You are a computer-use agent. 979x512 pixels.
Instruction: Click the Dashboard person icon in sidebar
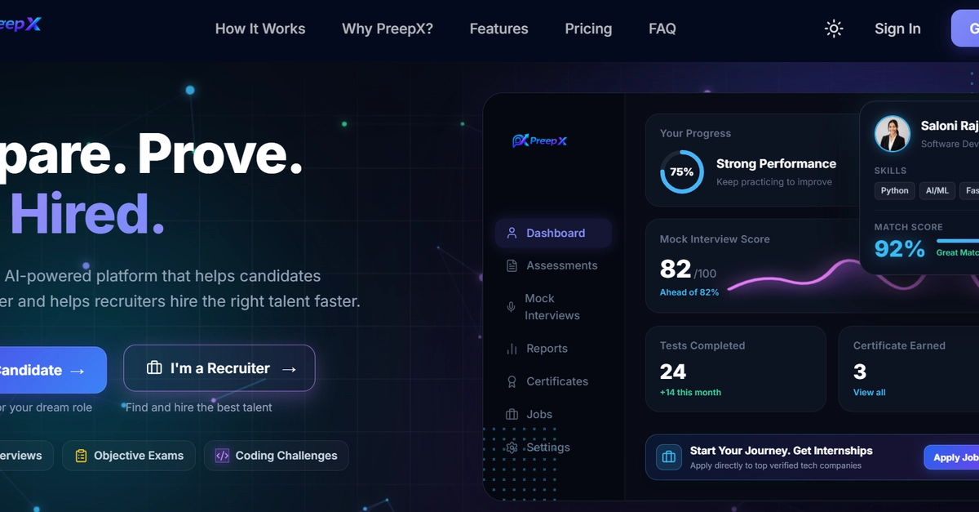click(x=512, y=233)
